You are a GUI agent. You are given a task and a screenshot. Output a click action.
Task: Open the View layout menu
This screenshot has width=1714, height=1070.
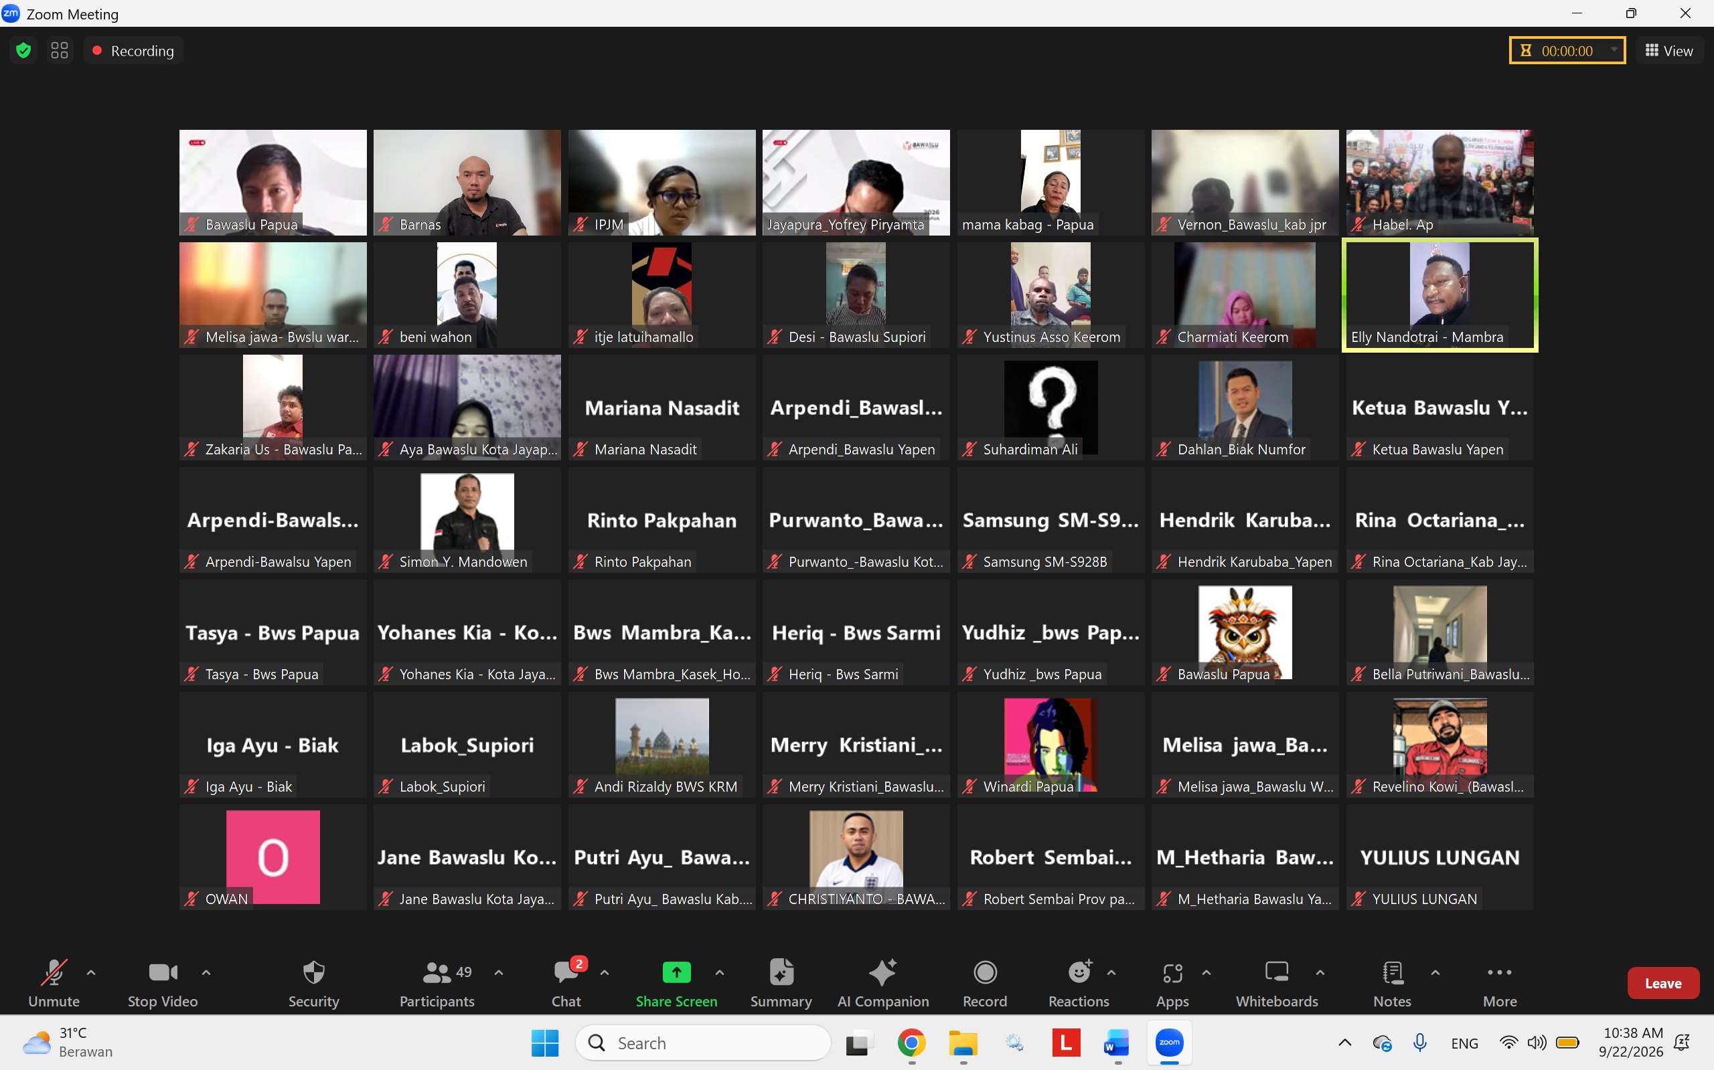coord(1669,51)
